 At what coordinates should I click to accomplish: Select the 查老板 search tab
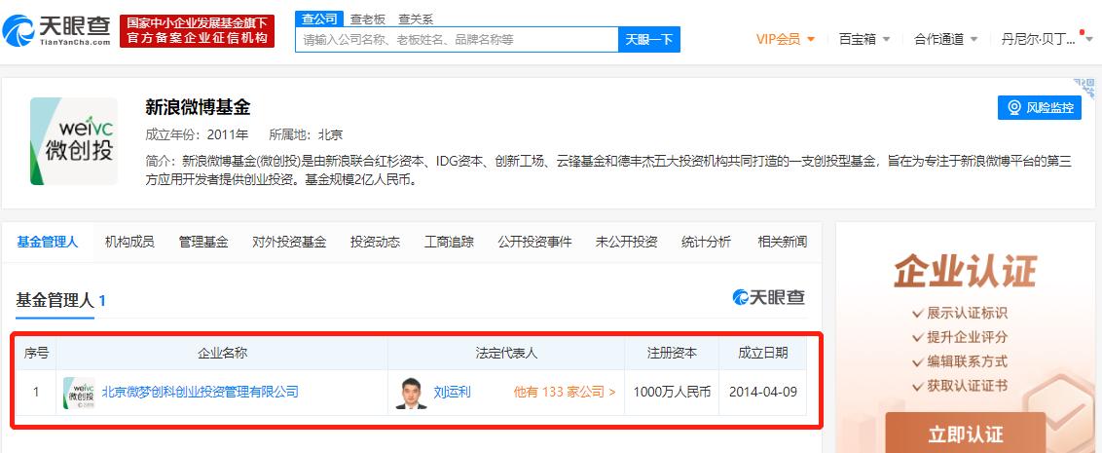[368, 19]
